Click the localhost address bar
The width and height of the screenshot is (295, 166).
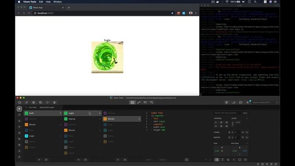tap(101, 13)
